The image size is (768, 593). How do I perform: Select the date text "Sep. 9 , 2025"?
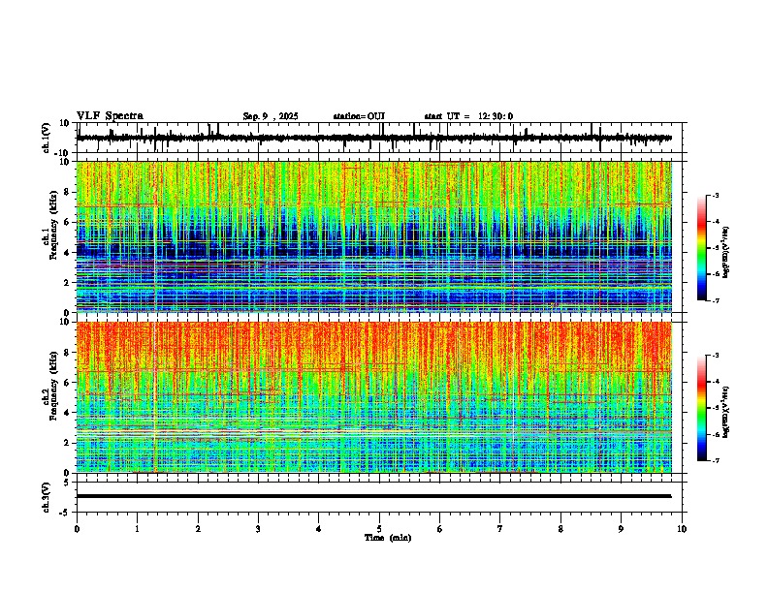tap(271, 116)
